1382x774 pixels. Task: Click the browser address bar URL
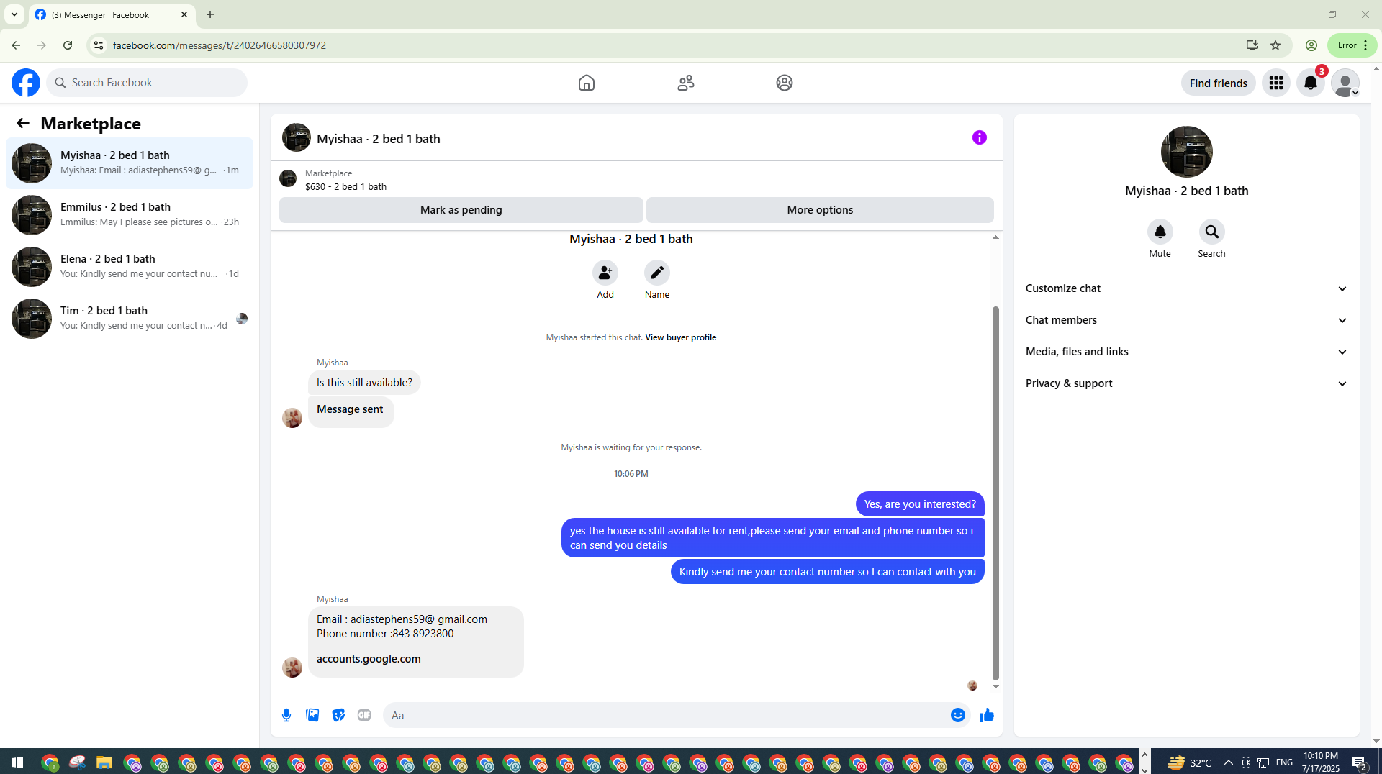pos(219,45)
